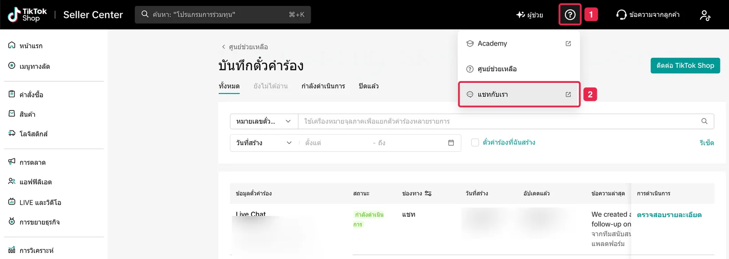Select the ทั้งหมด tab
The width and height of the screenshot is (729, 259).
[x=229, y=86]
